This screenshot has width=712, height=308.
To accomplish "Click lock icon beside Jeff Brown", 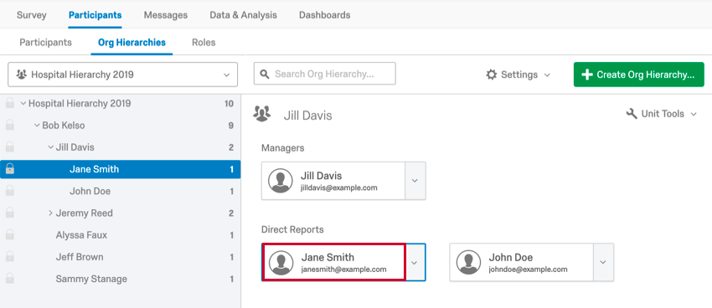I will 9,257.
